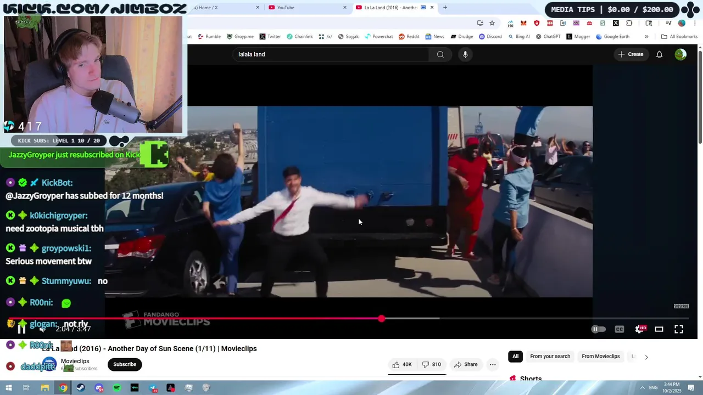This screenshot has height=395, width=703.
Task: Open Windows Start menu
Action: pos(8,388)
